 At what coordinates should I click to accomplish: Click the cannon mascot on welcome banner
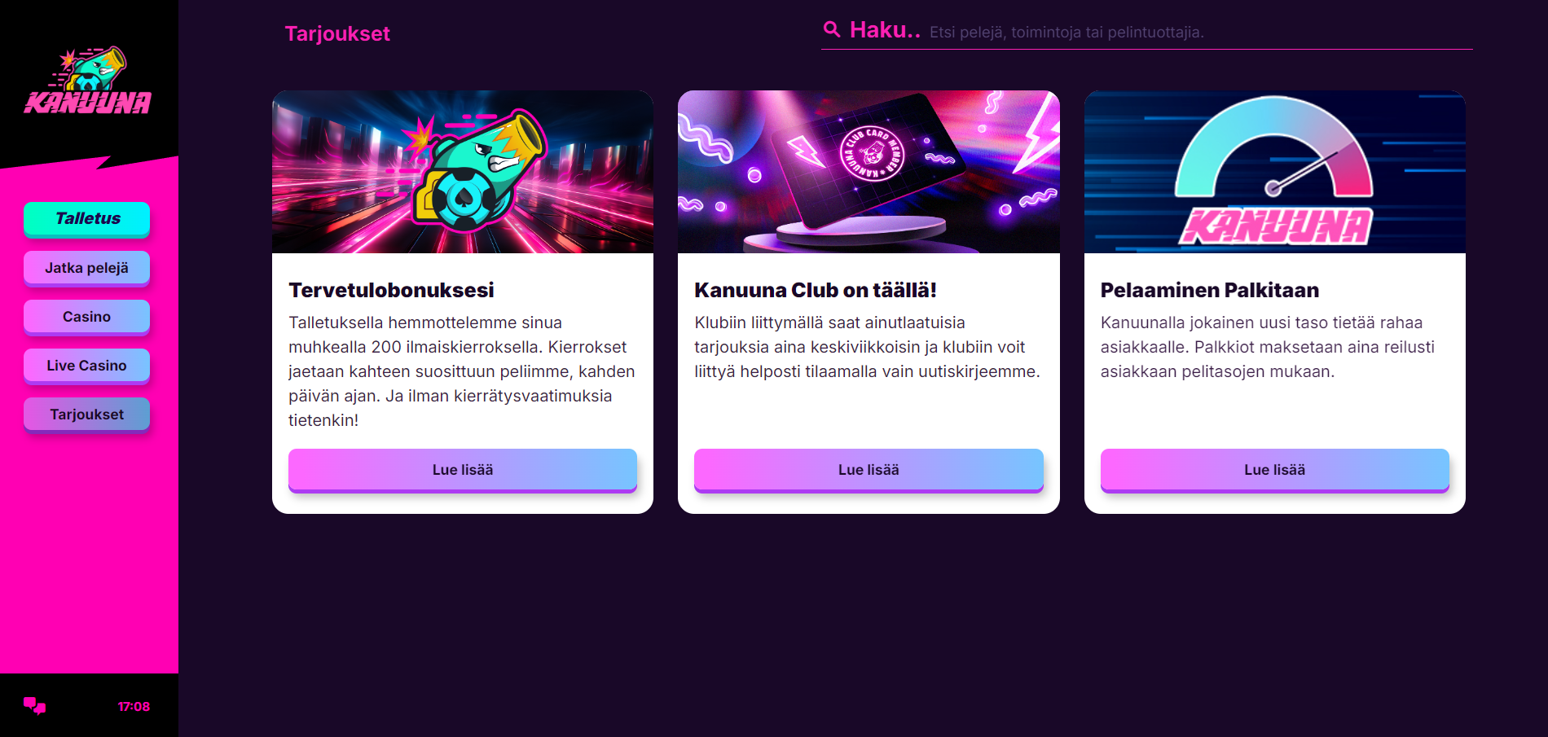click(x=476, y=170)
